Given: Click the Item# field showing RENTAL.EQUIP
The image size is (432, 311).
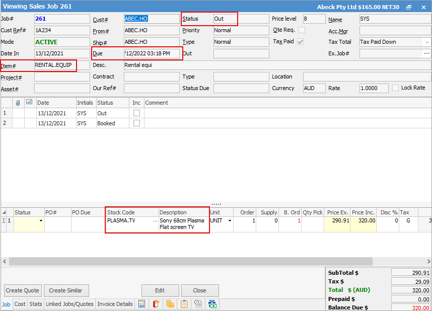Looking at the screenshot, I should tap(62, 65).
